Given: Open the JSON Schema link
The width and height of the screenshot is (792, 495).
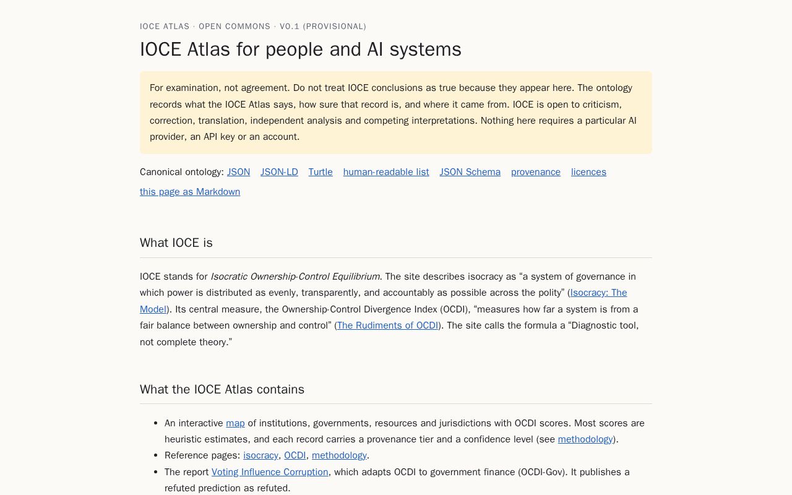Looking at the screenshot, I should coord(470,172).
